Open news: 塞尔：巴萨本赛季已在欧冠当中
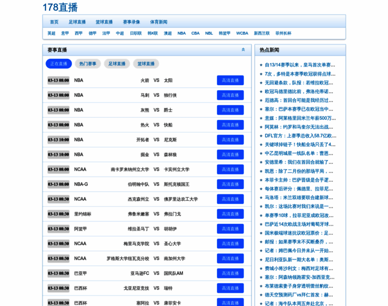 pyautogui.click(x=299, y=109)
